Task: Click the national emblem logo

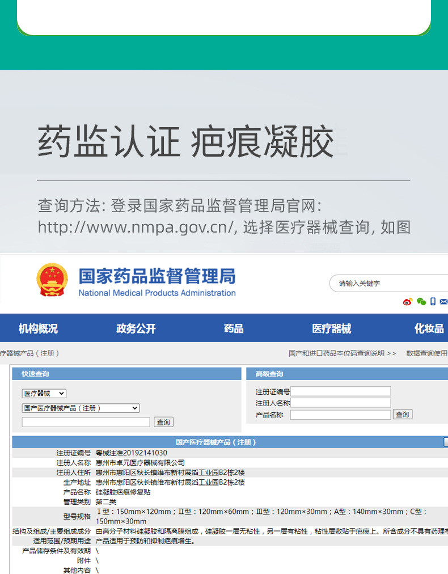Action: pyautogui.click(x=52, y=280)
